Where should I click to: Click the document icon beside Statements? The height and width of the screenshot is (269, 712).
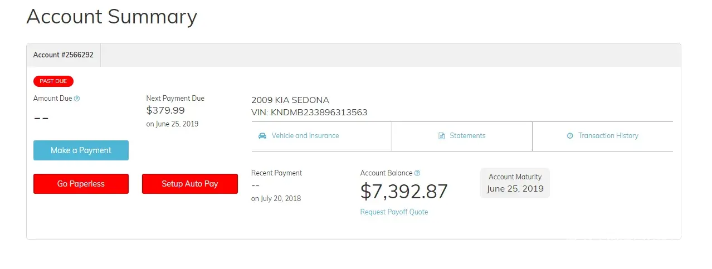442,136
